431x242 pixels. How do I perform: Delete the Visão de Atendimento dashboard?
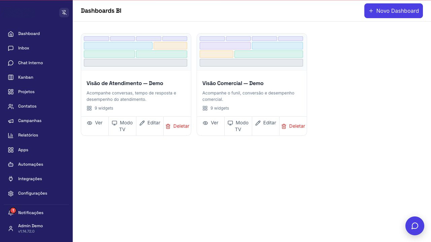[177, 126]
